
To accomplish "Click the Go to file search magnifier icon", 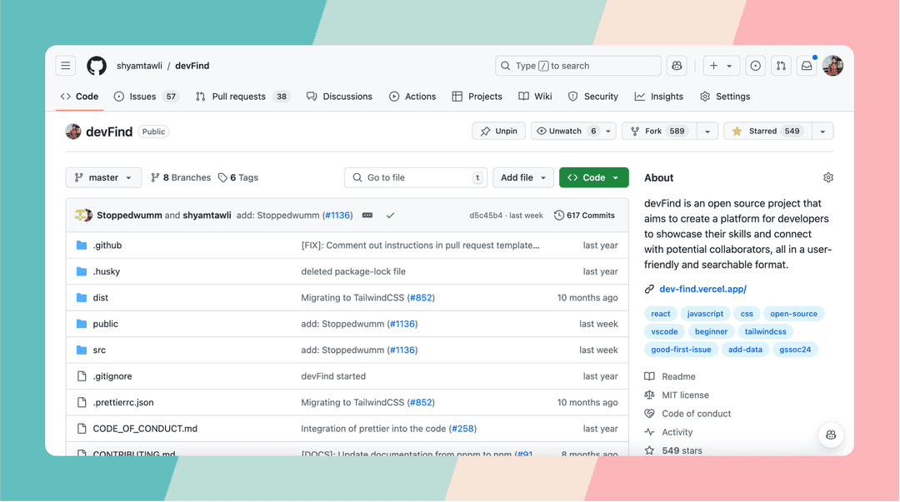I will tap(357, 178).
